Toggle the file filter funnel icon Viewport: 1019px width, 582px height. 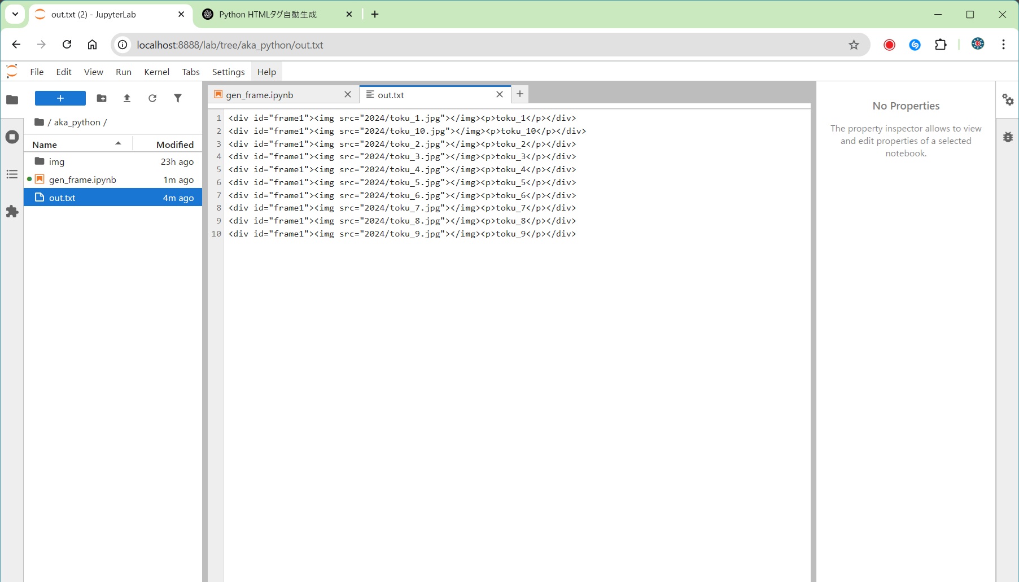click(x=178, y=98)
